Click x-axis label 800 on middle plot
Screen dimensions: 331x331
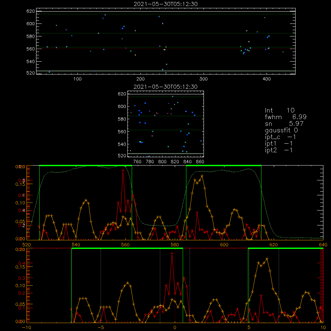coord(162,162)
